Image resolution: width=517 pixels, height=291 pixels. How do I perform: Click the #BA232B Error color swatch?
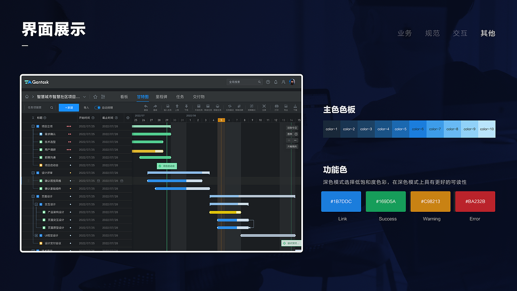(475, 201)
